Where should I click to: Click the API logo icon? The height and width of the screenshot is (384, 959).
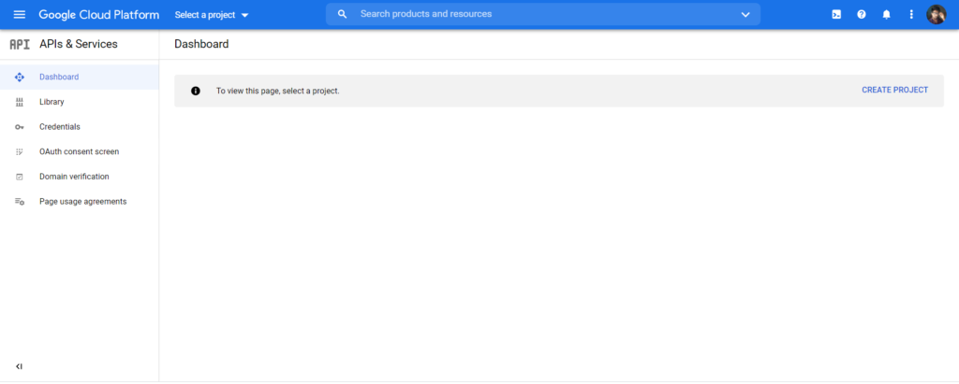coord(20,44)
